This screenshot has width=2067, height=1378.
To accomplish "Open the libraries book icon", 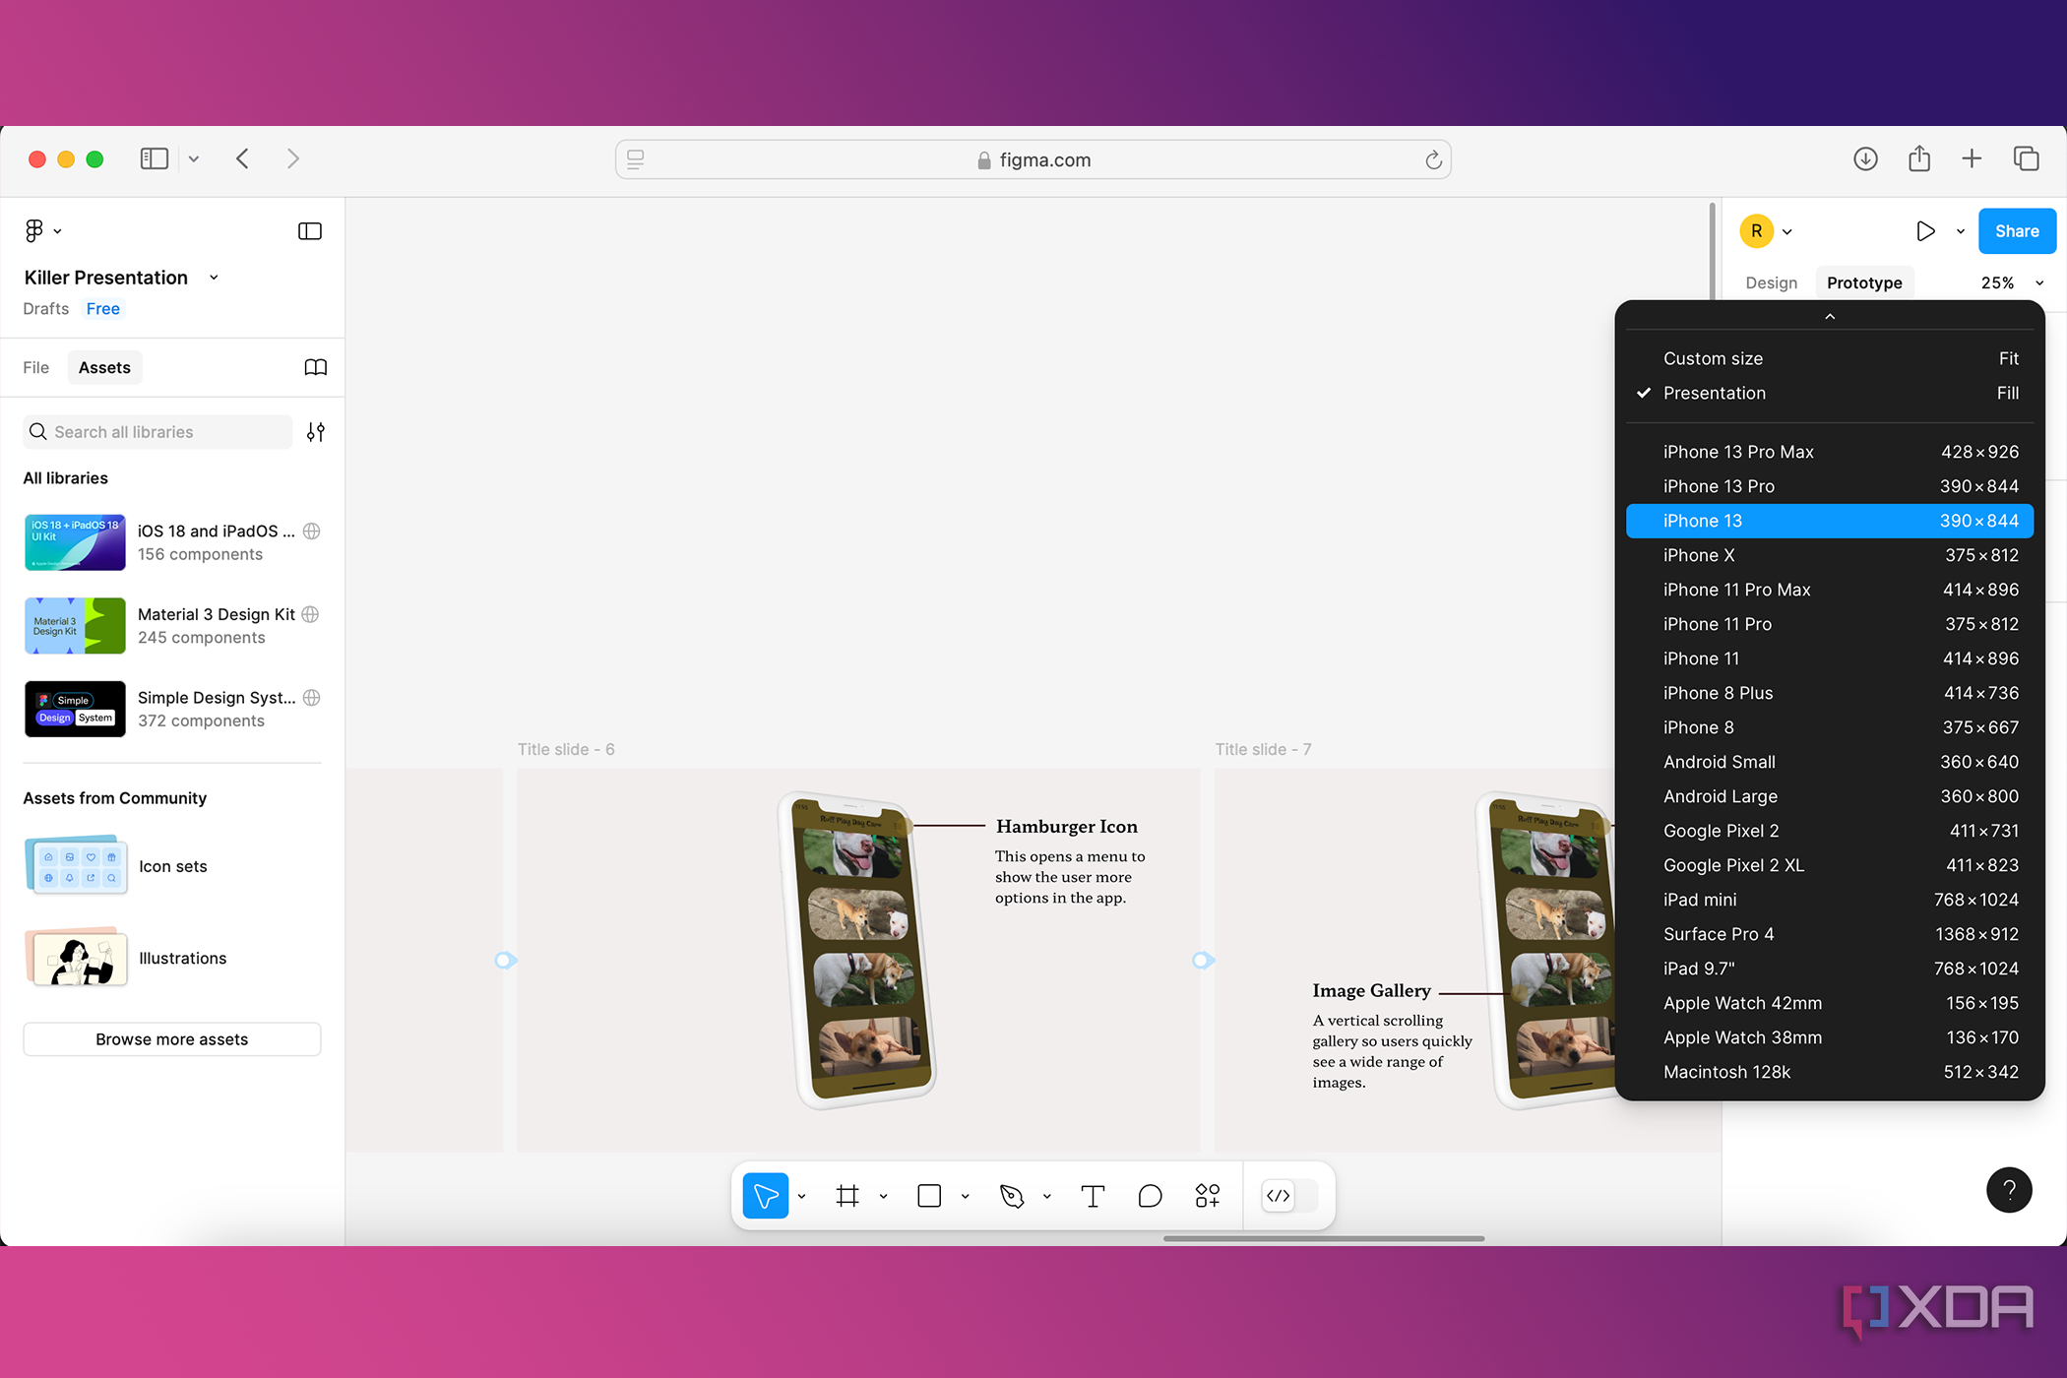I will [x=316, y=367].
